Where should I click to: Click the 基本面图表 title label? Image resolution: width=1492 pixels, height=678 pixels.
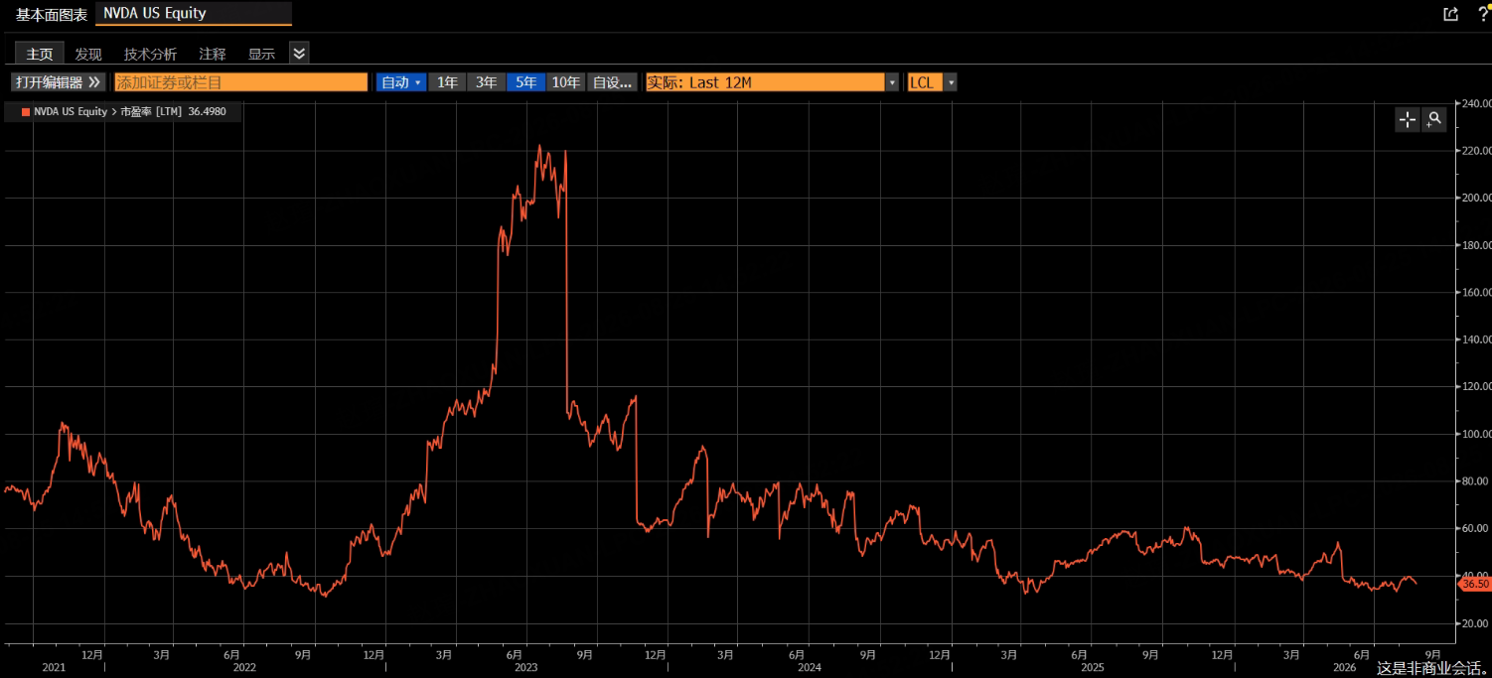click(52, 14)
